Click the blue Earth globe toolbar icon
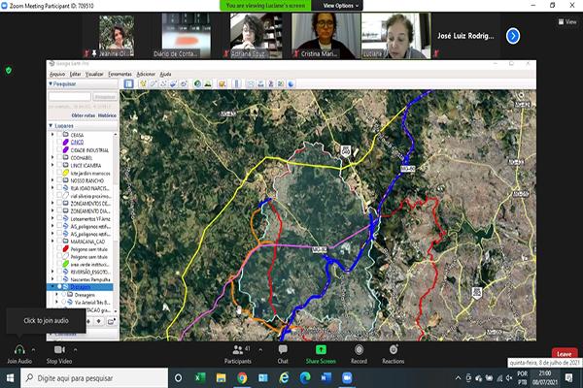This screenshot has width=583, height=388. point(291,84)
